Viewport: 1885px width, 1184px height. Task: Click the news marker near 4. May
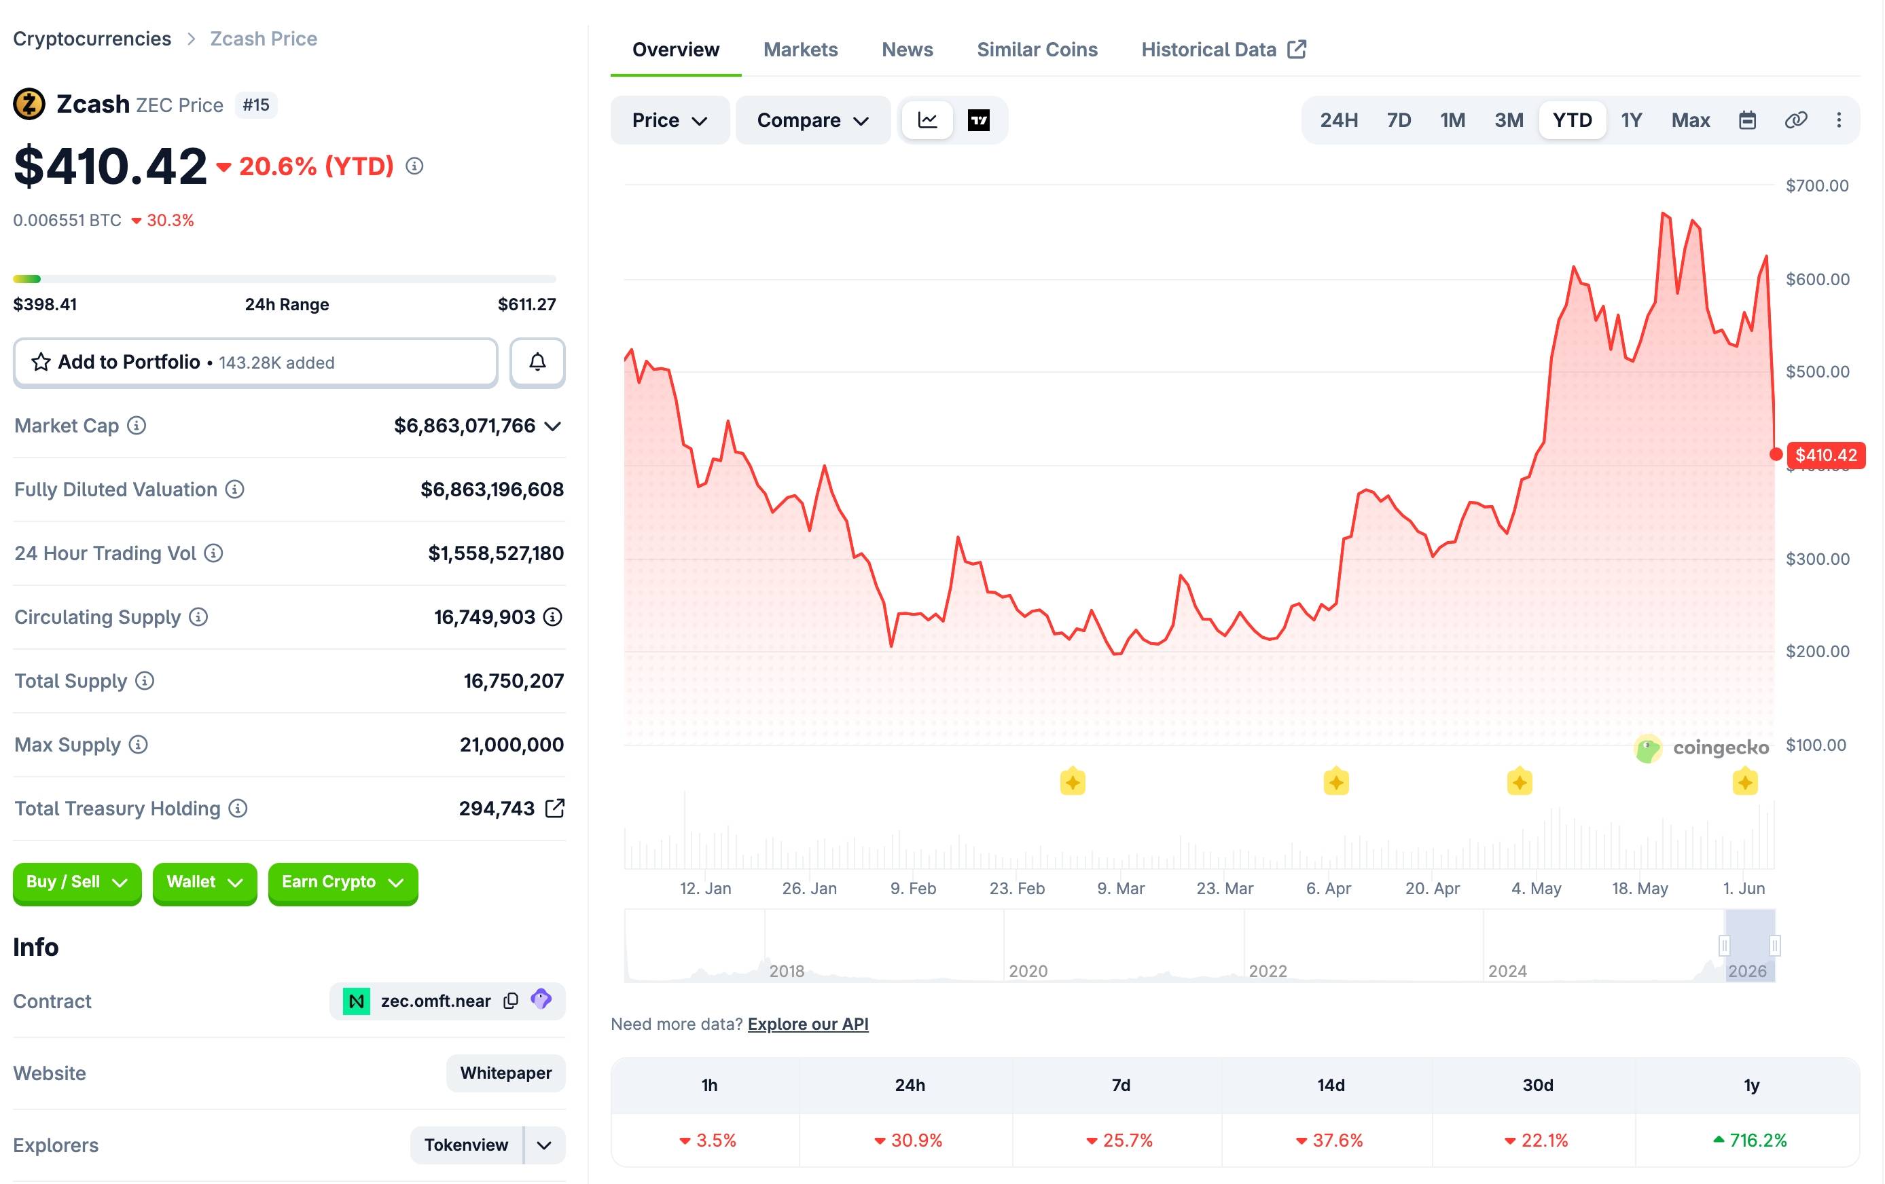point(1520,782)
